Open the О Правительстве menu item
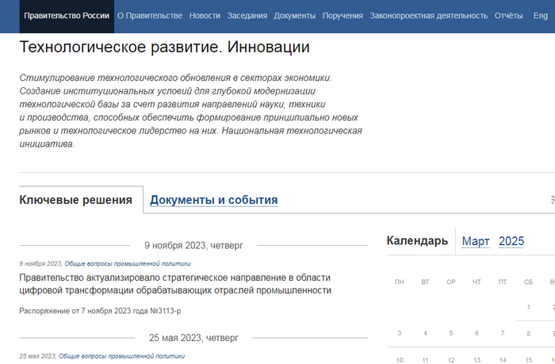 tap(149, 16)
